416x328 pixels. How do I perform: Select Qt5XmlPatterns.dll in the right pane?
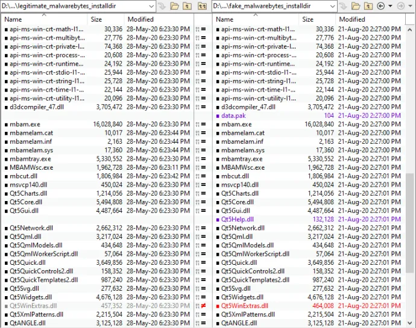click(x=248, y=315)
